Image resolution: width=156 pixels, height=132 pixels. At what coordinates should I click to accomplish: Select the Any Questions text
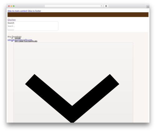pyautogui.click(x=14, y=37)
